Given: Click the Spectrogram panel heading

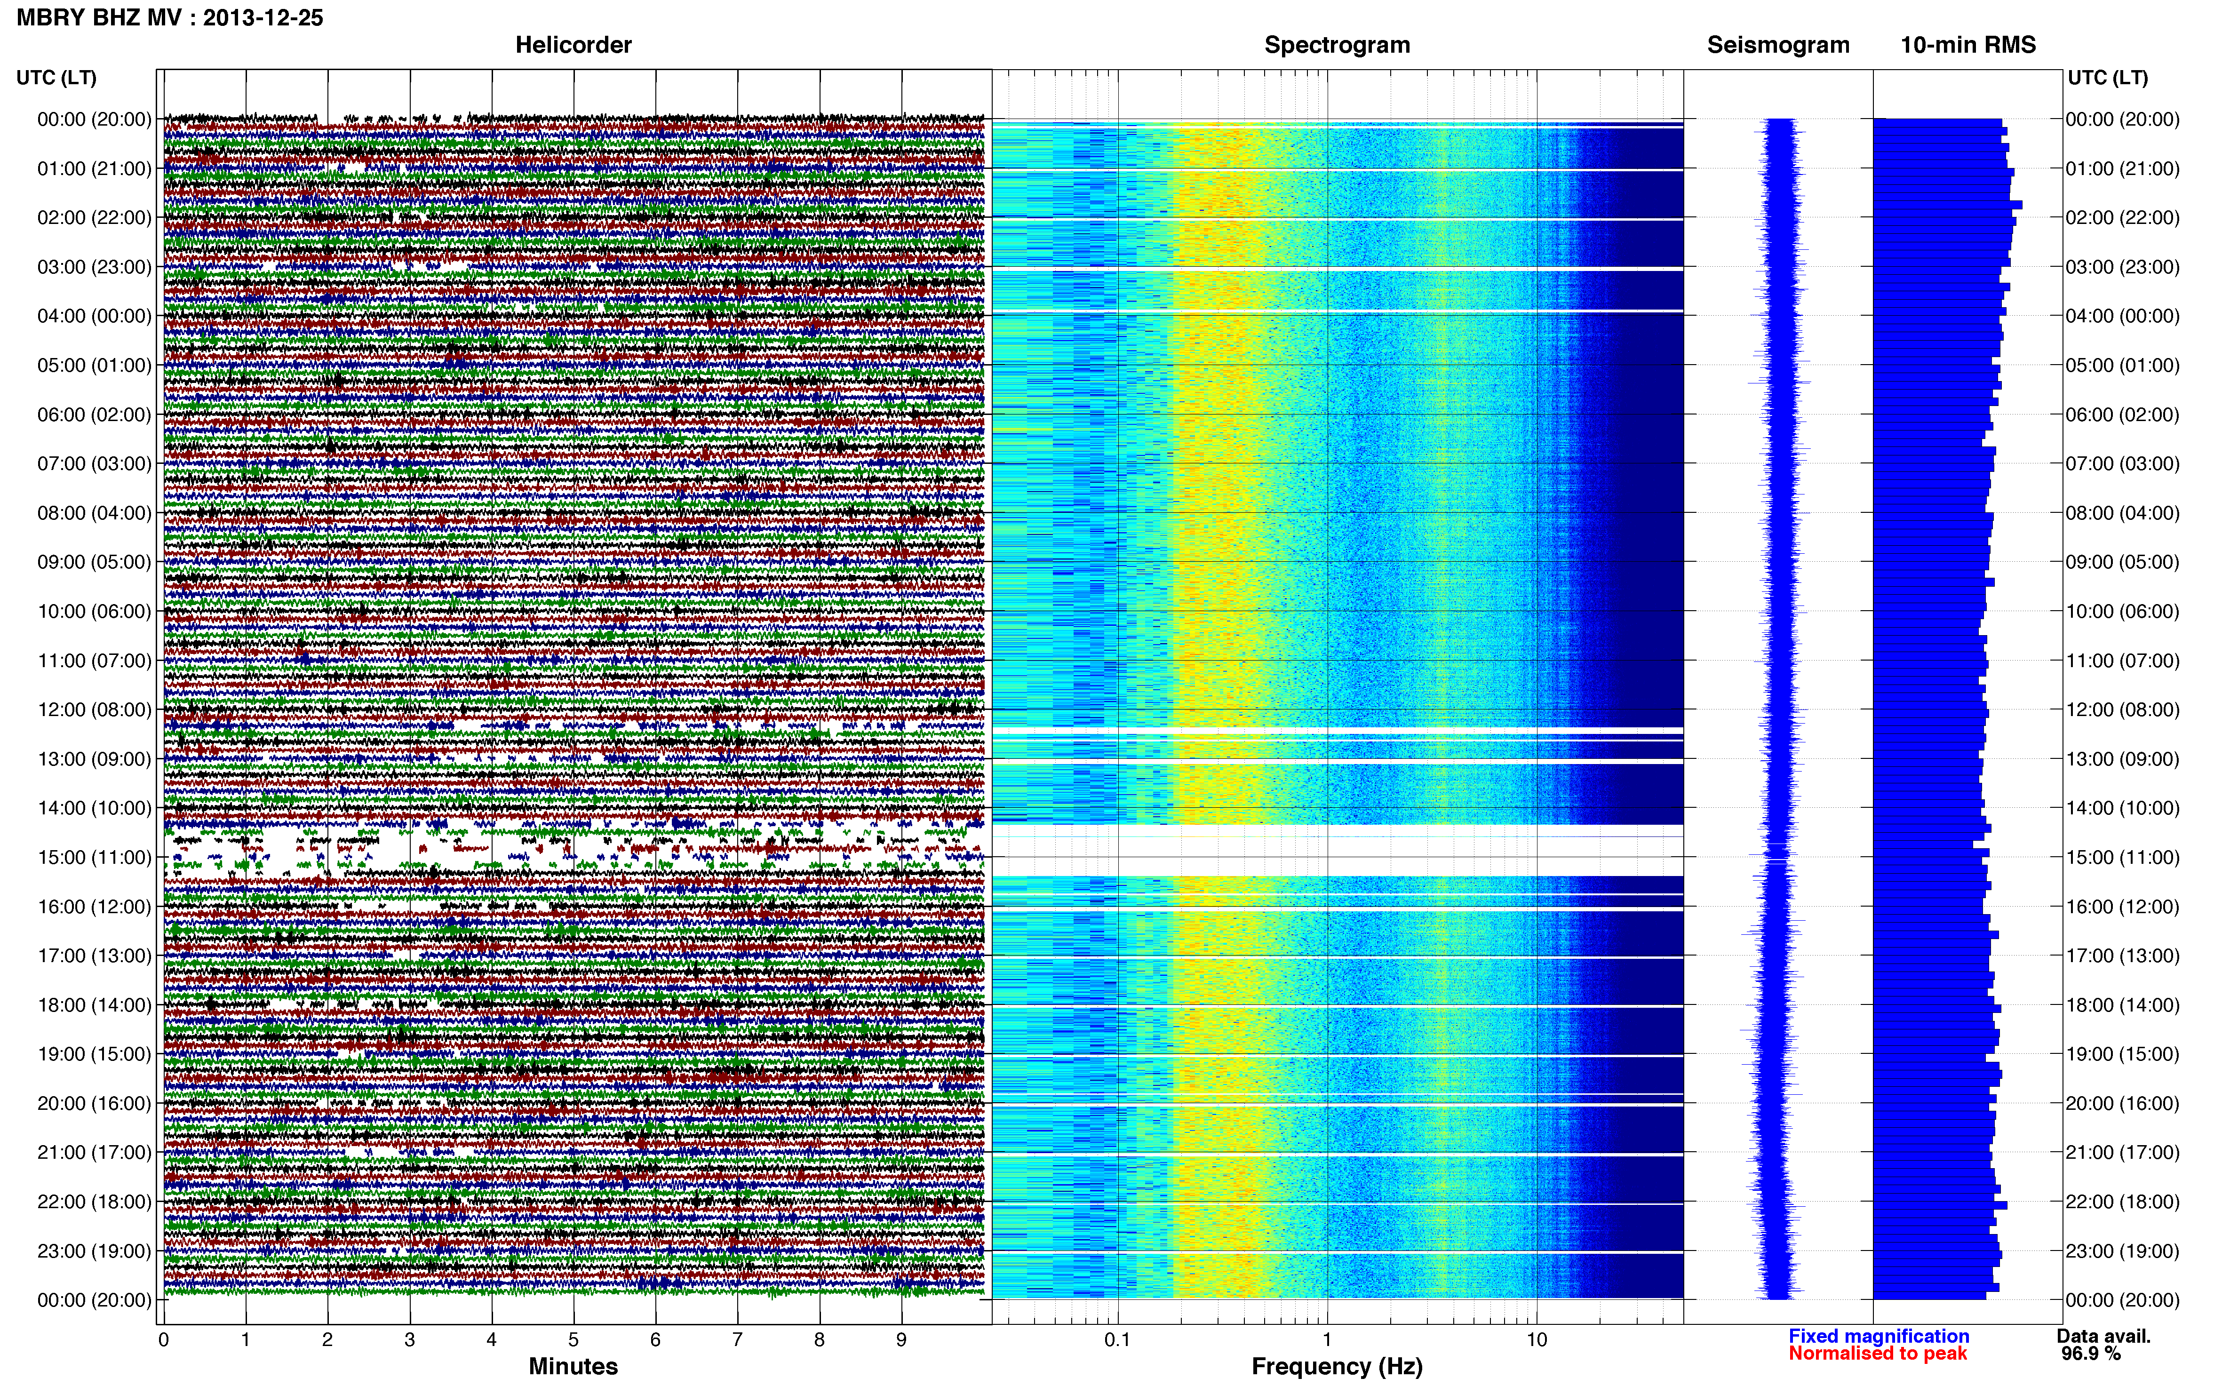Looking at the screenshot, I should pyautogui.click(x=1337, y=45).
